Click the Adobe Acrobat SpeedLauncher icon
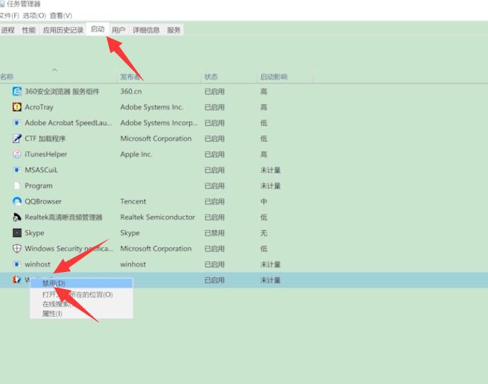Image resolution: width=488 pixels, height=384 pixels. pos(17,123)
